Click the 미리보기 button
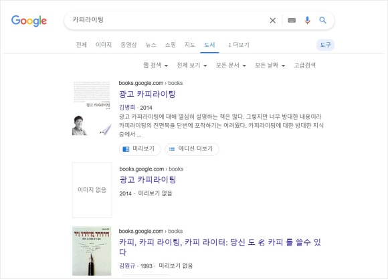 tap(140, 149)
